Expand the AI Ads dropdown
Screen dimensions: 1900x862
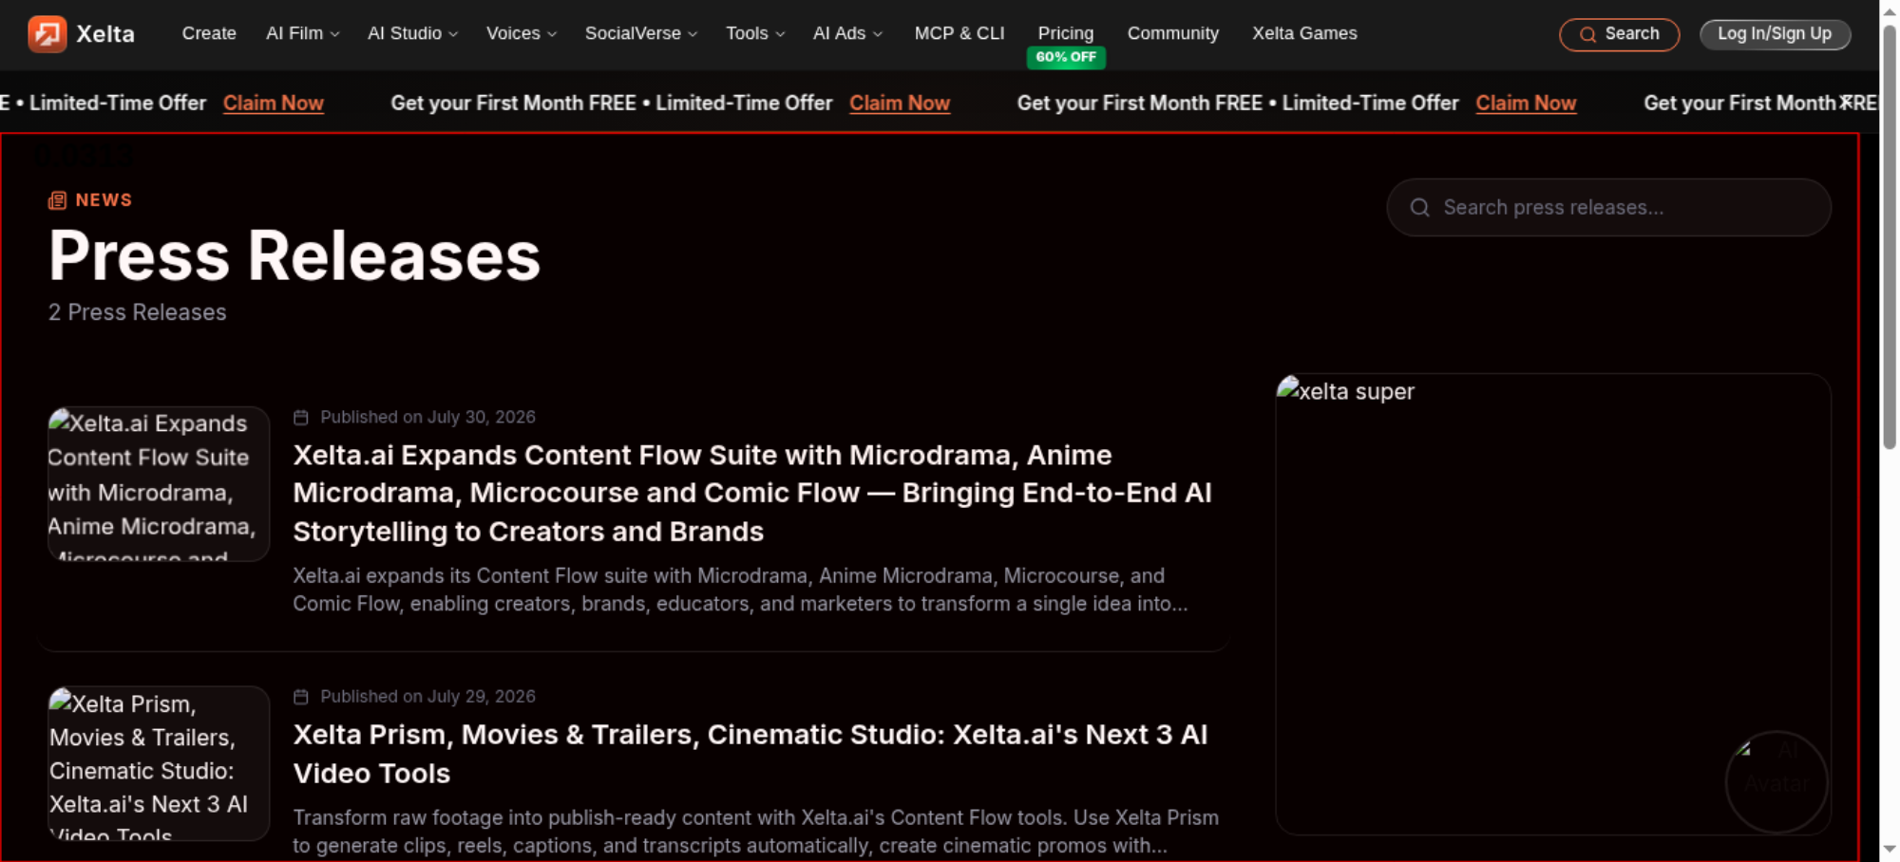pyautogui.click(x=848, y=33)
